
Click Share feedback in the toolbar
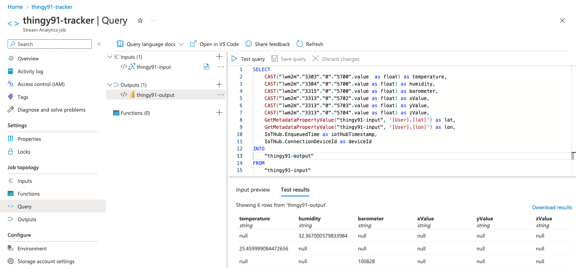point(267,44)
